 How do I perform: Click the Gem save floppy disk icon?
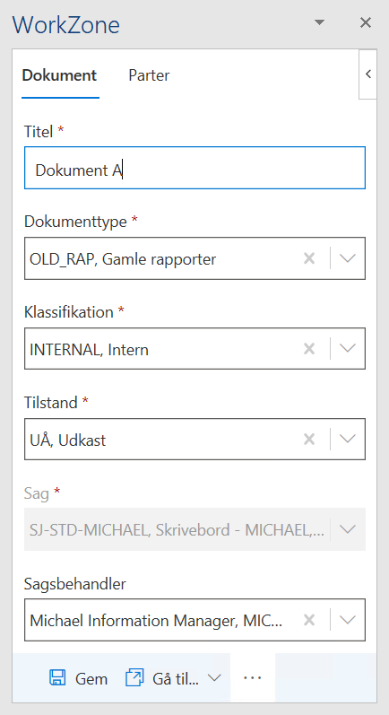(x=57, y=677)
